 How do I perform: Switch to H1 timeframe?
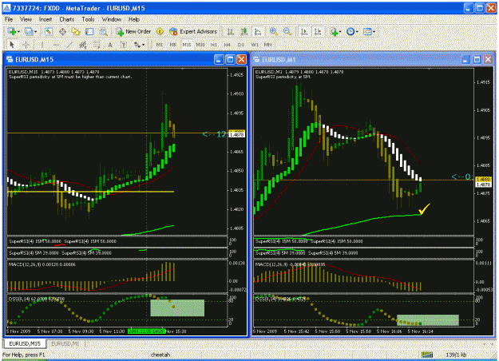[x=214, y=45]
